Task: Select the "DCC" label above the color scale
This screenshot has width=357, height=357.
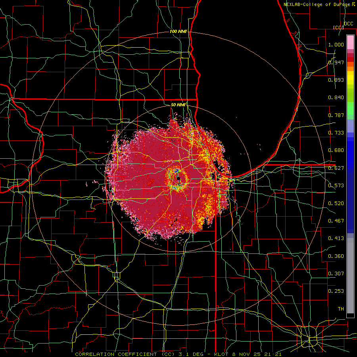Action: pos(348,24)
